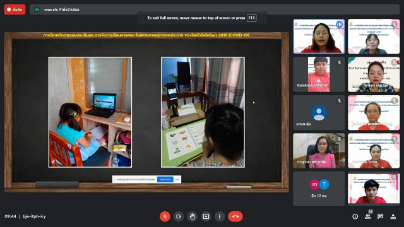Open the chat messages icon
Viewport: 404px width, 227px height.
[380, 216]
